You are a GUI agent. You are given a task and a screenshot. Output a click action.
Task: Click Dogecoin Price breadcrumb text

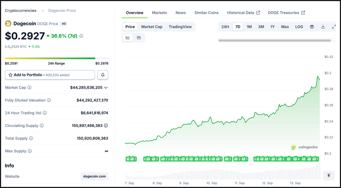point(62,11)
